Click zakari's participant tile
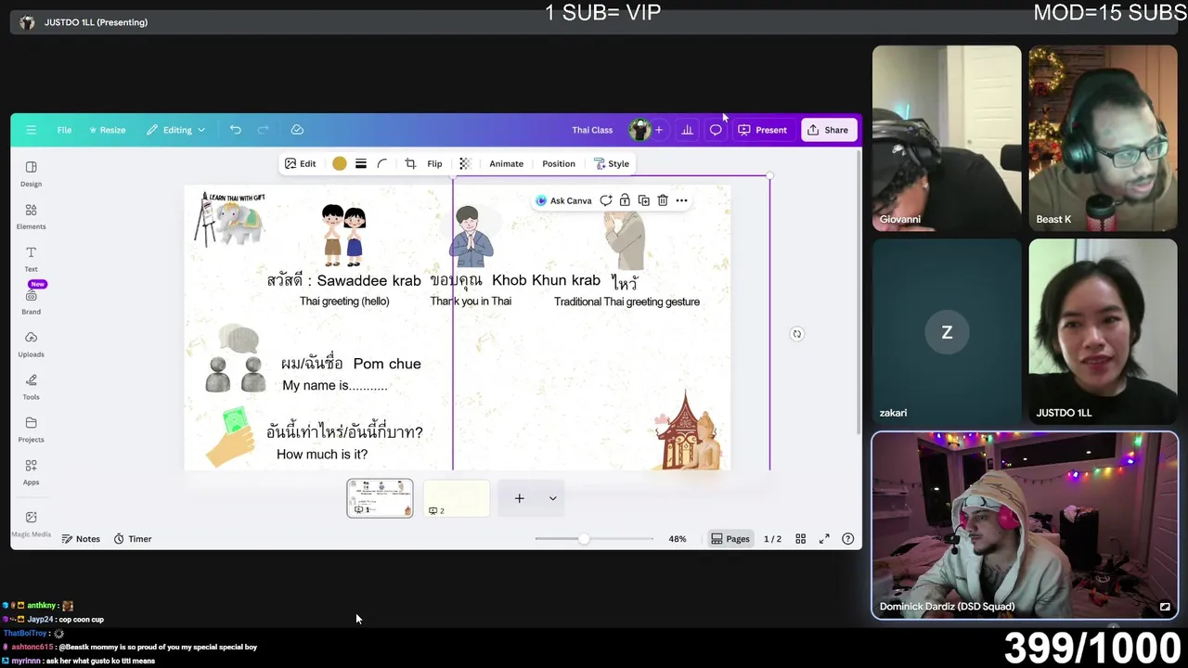Image resolution: width=1188 pixels, height=668 pixels. point(947,332)
